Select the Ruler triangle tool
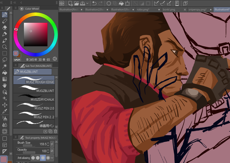230x163 pixels. point(5,151)
